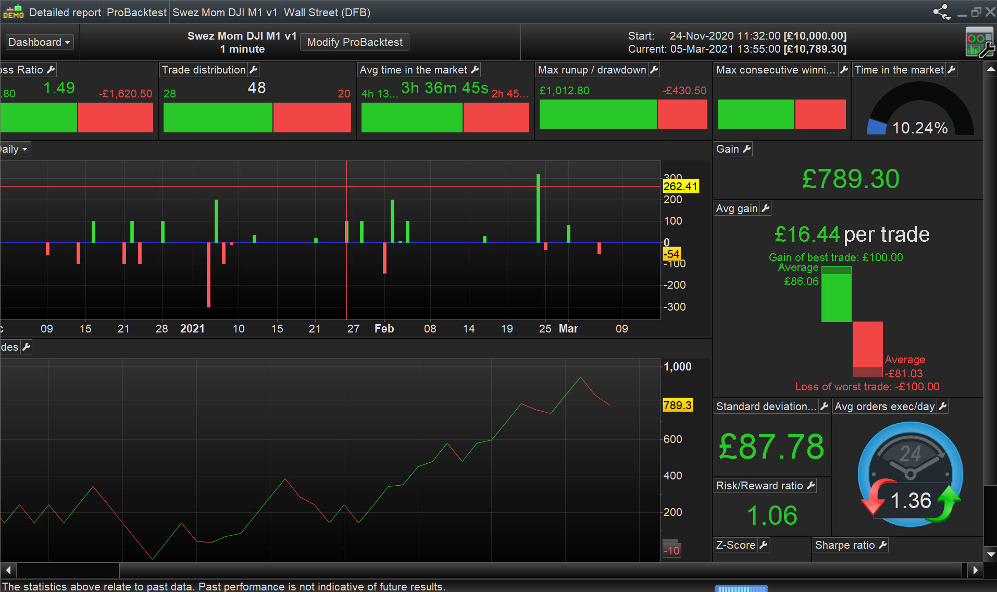Click the wrench beside Avg time in the market
Viewport: 997px width, 592px height.
(x=475, y=69)
